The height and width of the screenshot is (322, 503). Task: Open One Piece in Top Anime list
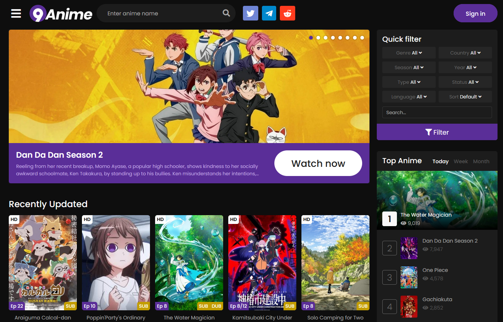435,270
